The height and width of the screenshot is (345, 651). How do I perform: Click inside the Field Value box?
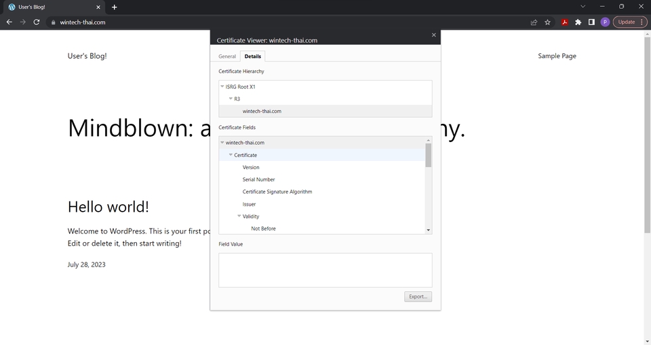tap(325, 270)
